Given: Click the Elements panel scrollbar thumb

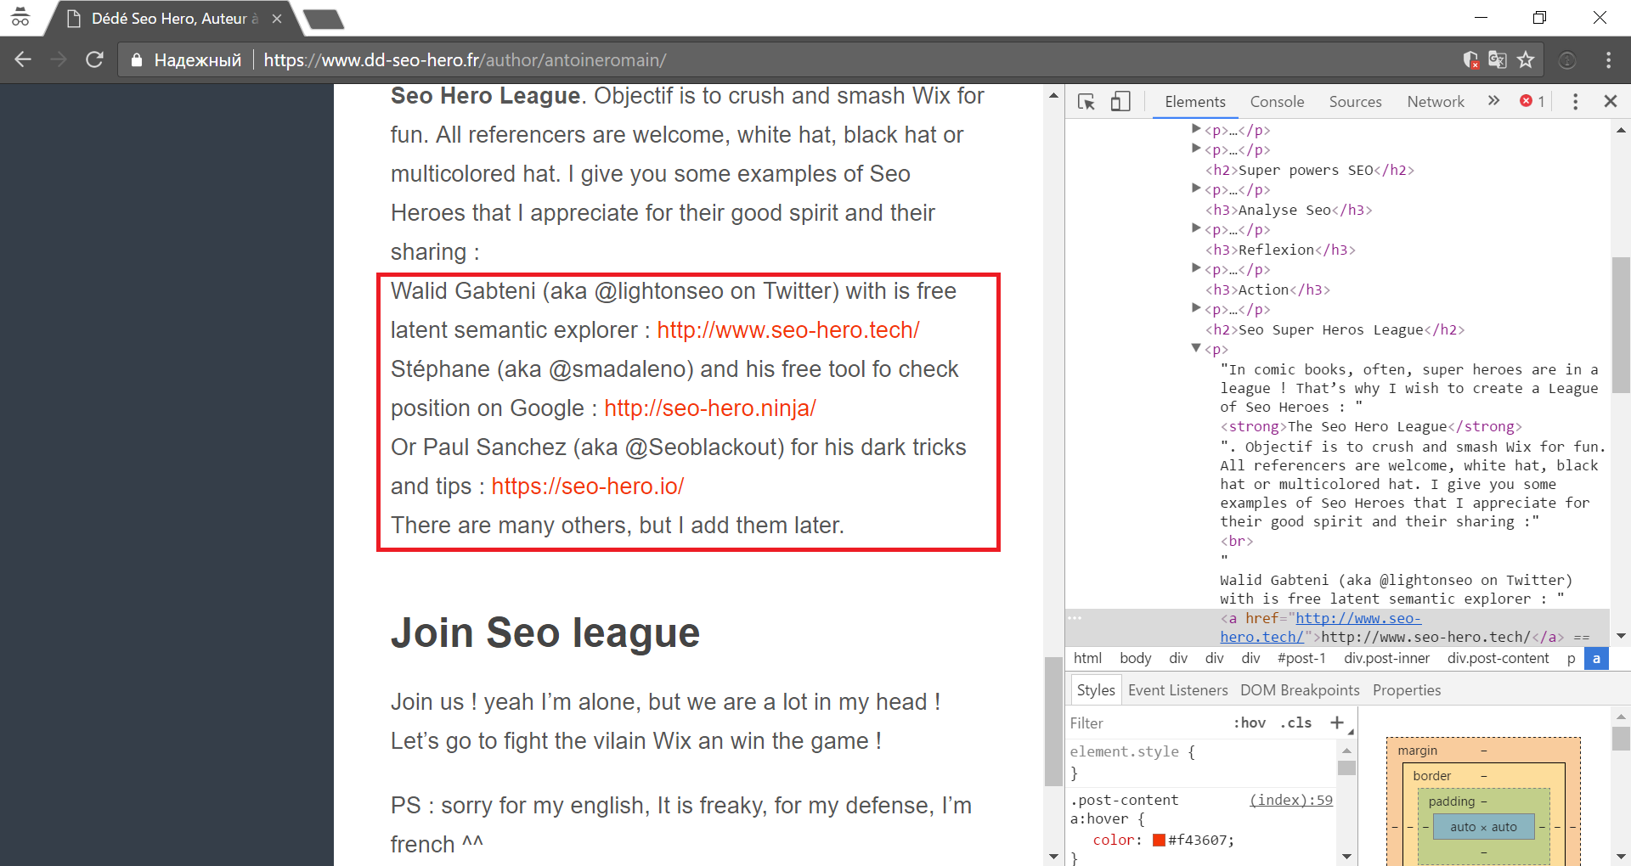Looking at the screenshot, I should point(1619,324).
